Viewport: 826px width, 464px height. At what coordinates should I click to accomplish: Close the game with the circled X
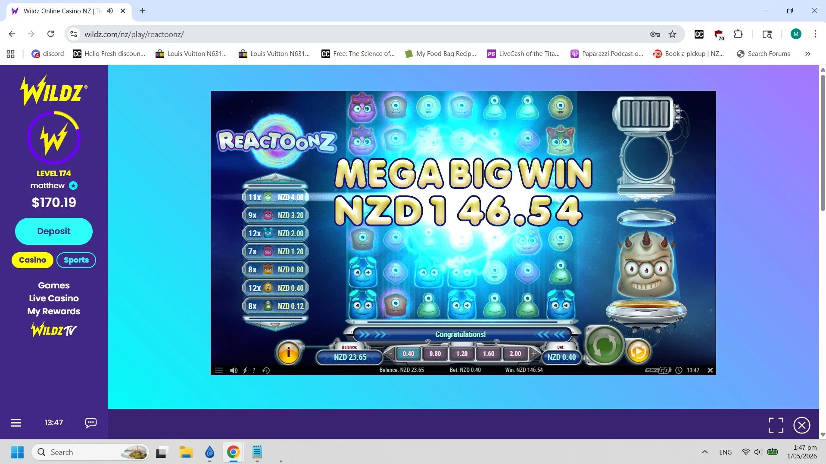coord(801,425)
